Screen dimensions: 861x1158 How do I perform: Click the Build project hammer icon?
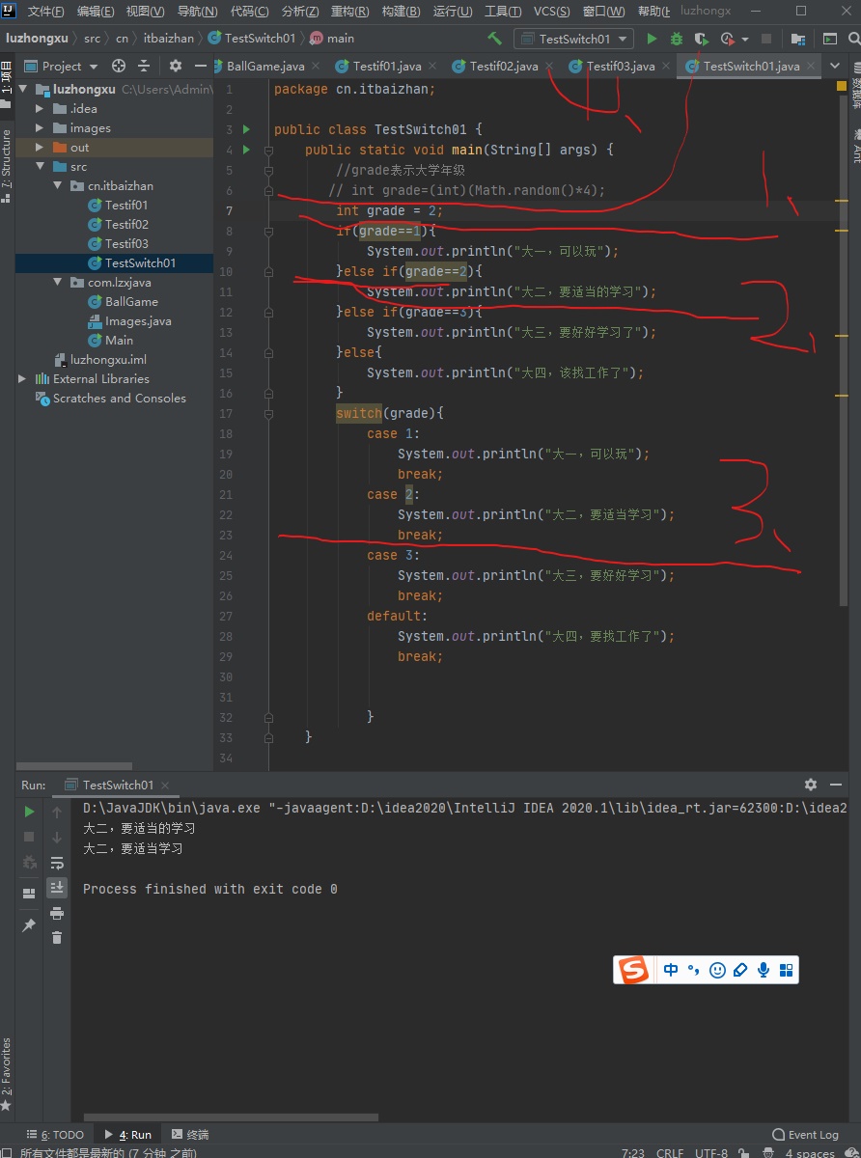pyautogui.click(x=495, y=39)
